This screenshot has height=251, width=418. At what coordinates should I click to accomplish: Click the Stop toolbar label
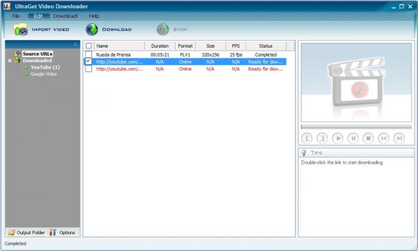coord(180,29)
